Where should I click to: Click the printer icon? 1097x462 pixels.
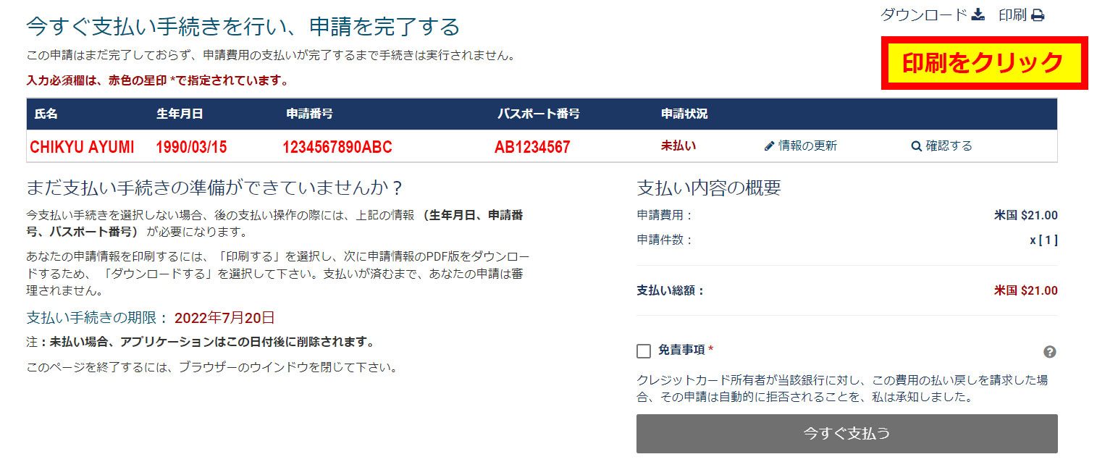click(x=1038, y=15)
